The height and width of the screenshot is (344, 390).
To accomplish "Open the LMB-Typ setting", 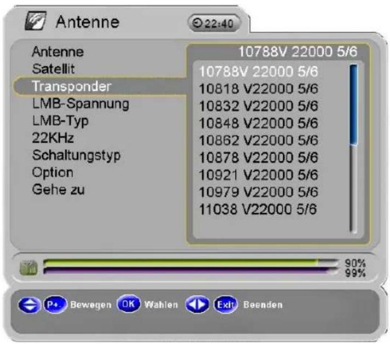I will (60, 121).
